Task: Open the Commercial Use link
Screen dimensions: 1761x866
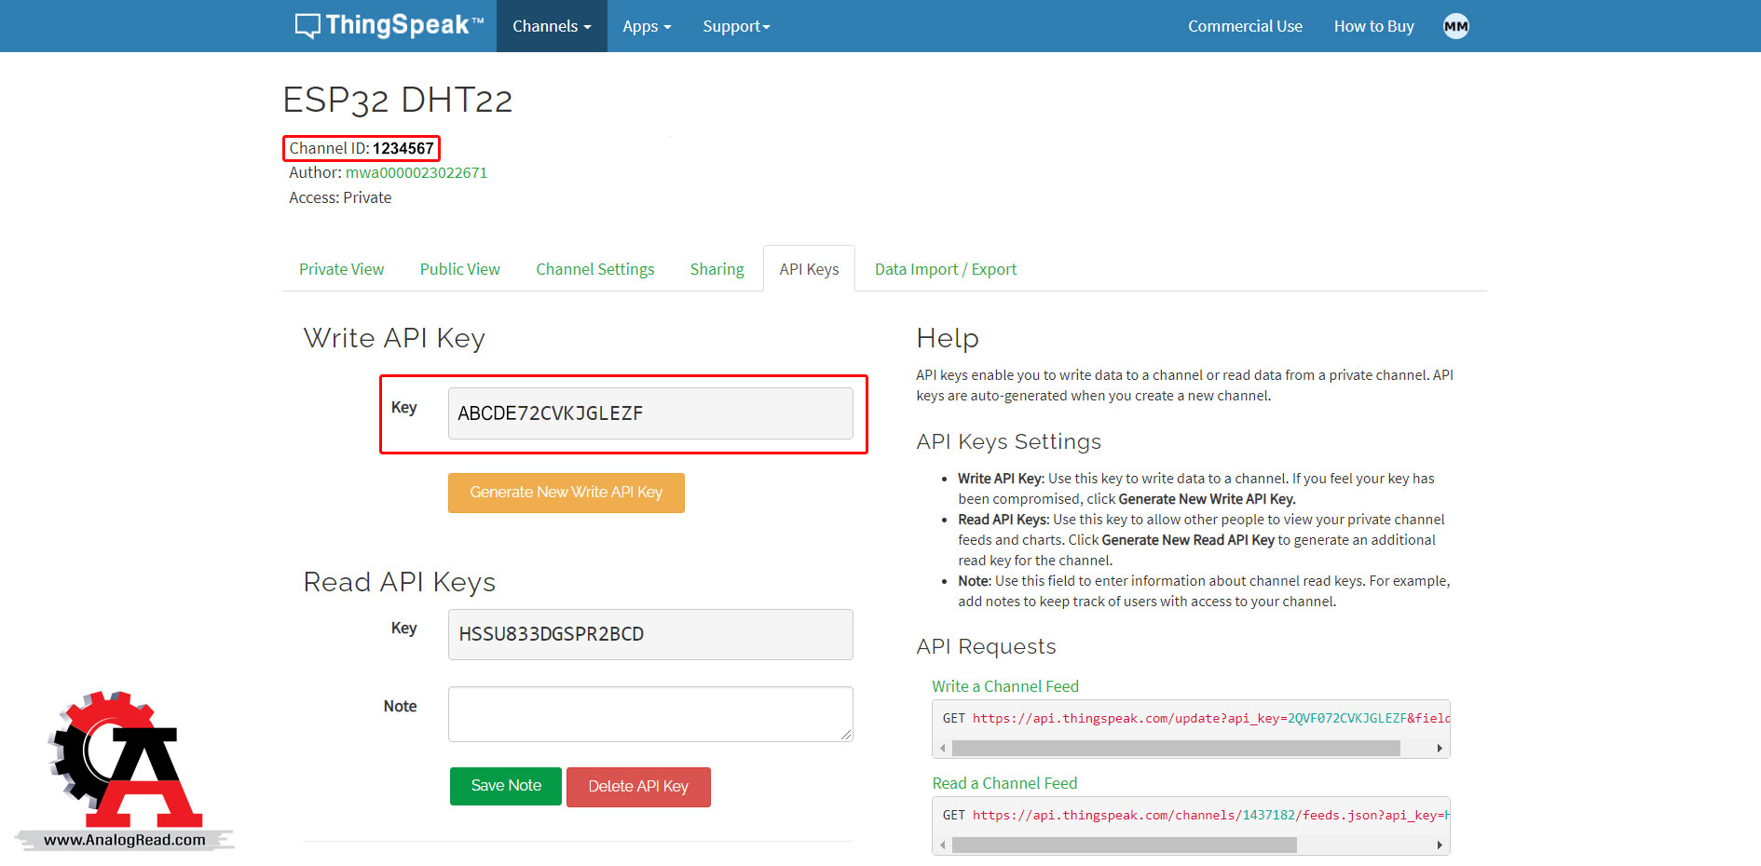Action: coord(1245,26)
